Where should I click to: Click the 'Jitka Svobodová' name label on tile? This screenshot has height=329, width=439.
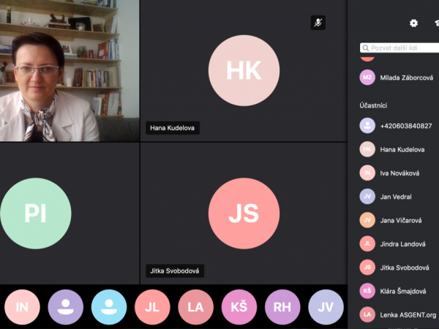click(175, 271)
